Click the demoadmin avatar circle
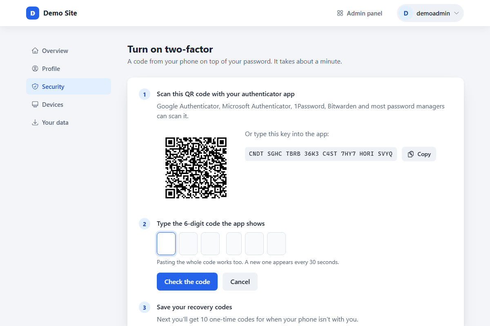Image resolution: width=490 pixels, height=326 pixels. coord(406,13)
